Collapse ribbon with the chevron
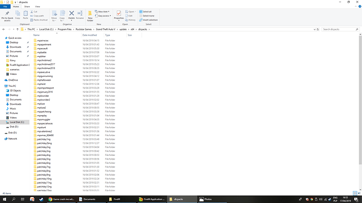Screen dimensions: 362x203 point(356,6)
